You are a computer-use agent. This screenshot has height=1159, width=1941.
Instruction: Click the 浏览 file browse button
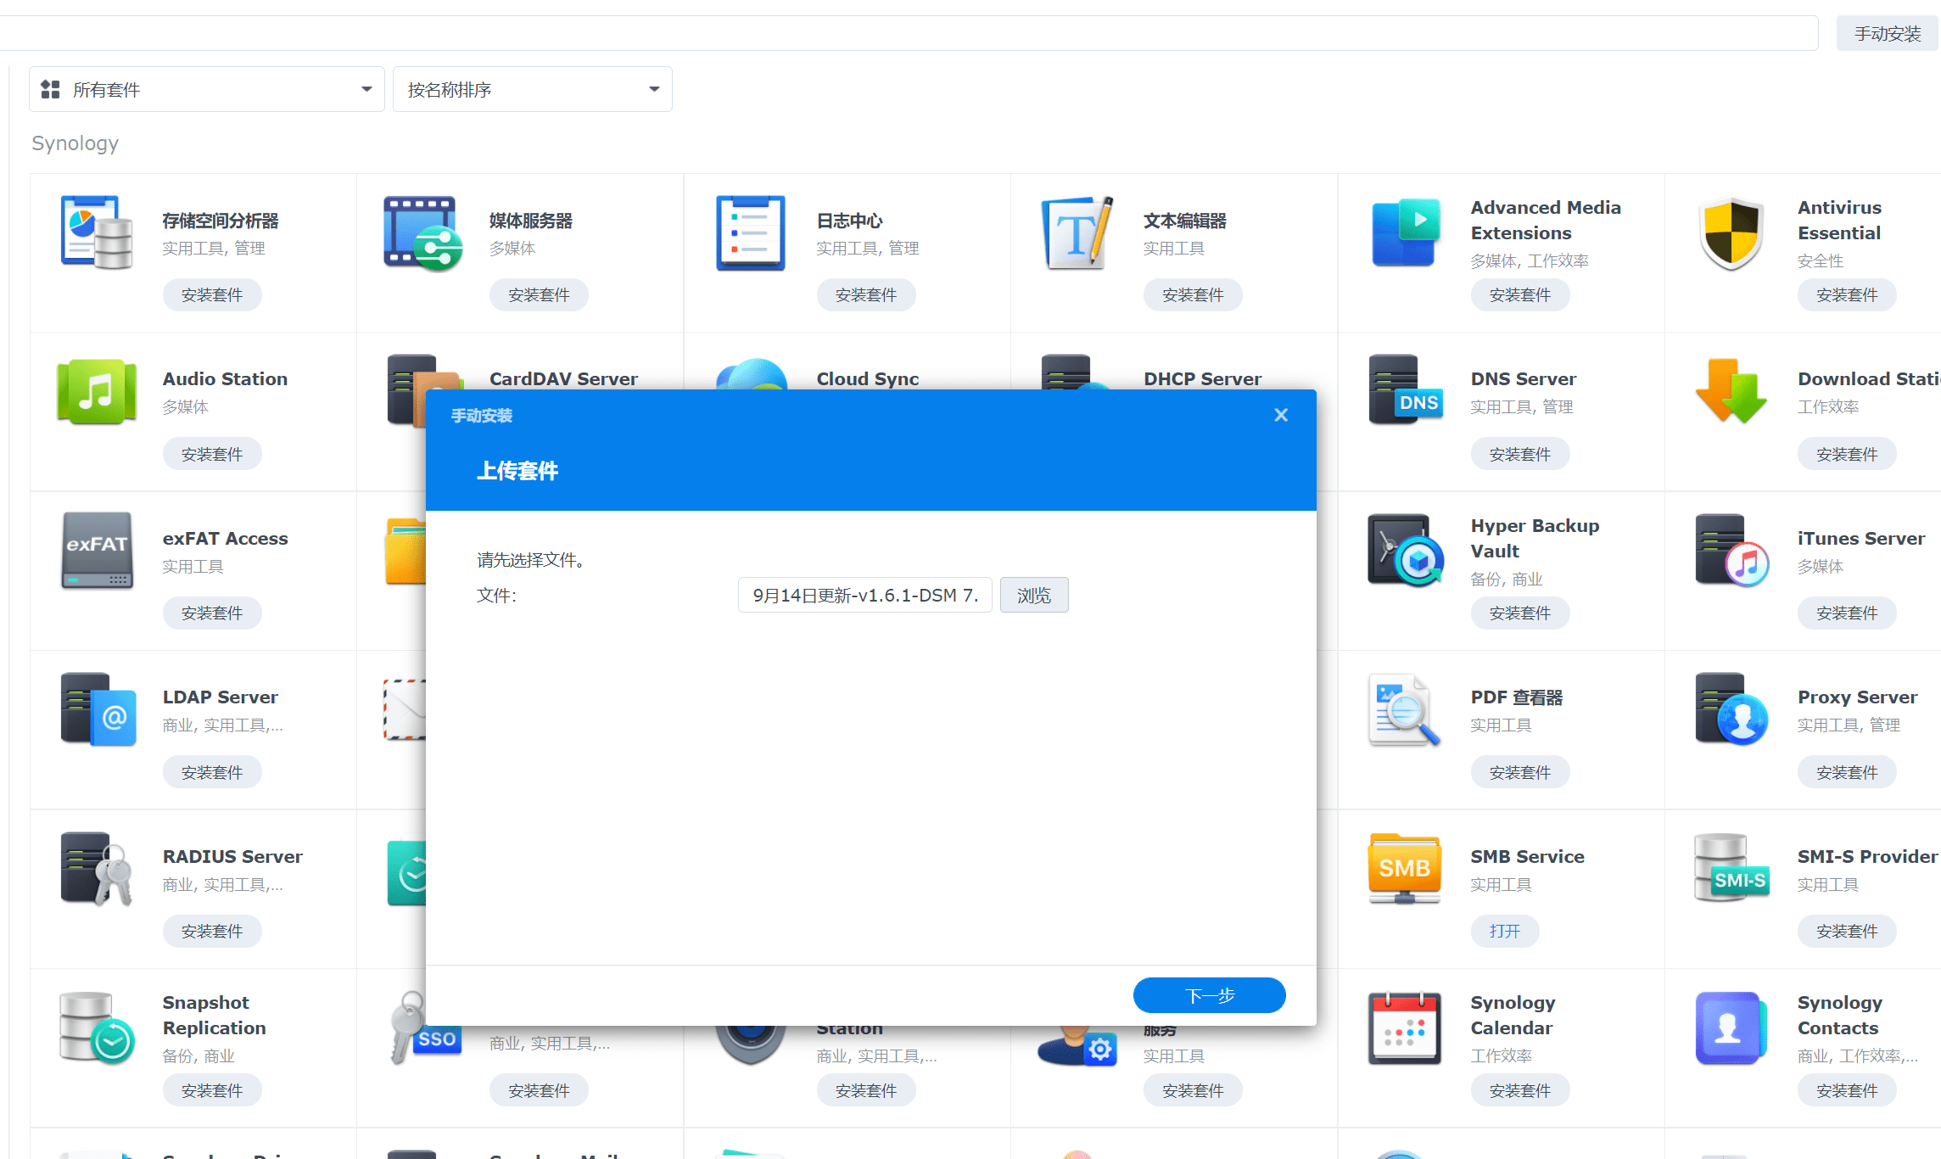click(x=1034, y=595)
